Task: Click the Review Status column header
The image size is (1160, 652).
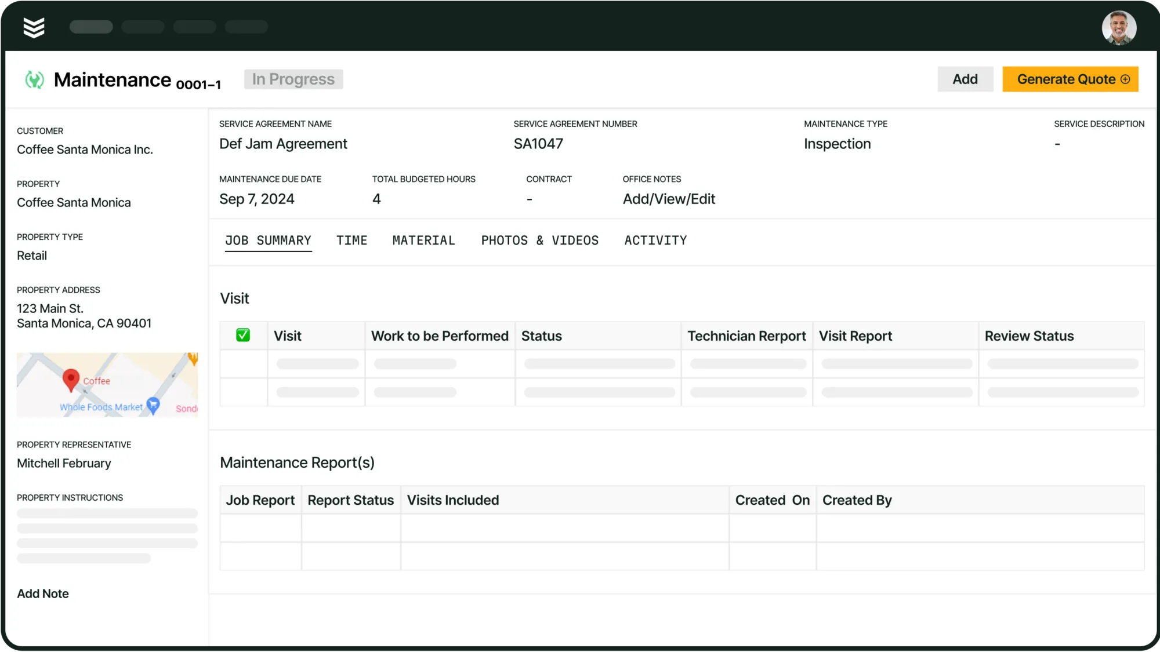Action: pyautogui.click(x=1029, y=336)
